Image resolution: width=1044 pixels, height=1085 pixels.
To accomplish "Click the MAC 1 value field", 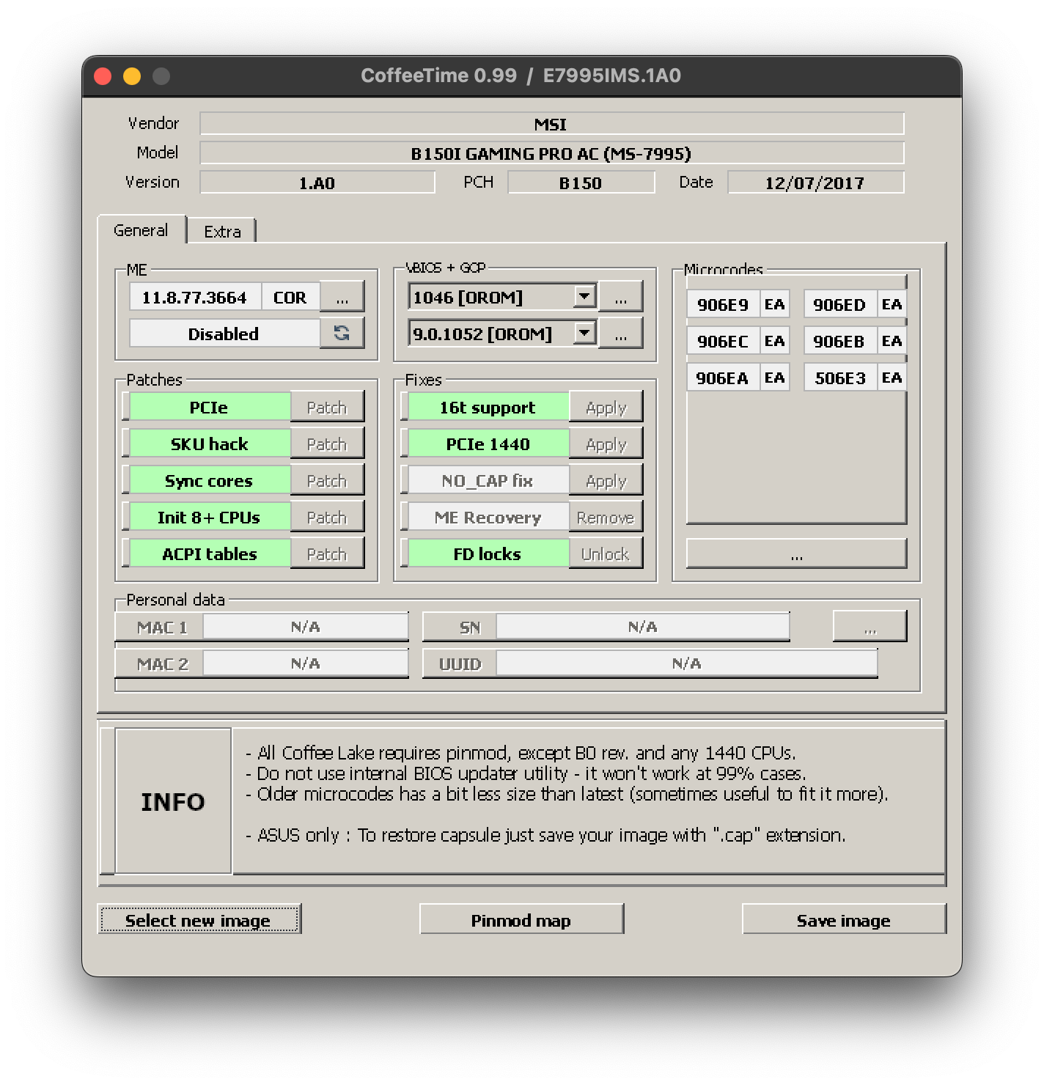I will point(305,626).
